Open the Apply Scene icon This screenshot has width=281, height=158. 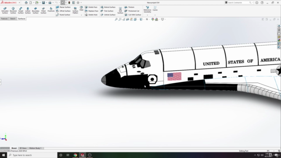[156, 19]
